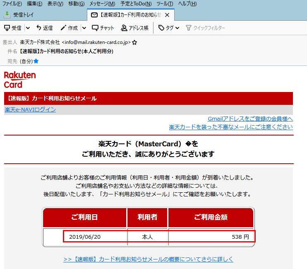Click the recipient (自分) label
307x269 pixels.
click(x=26, y=61)
